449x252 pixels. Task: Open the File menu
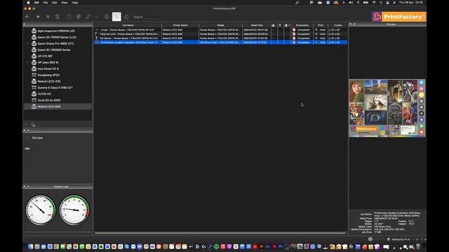pos(46,3)
